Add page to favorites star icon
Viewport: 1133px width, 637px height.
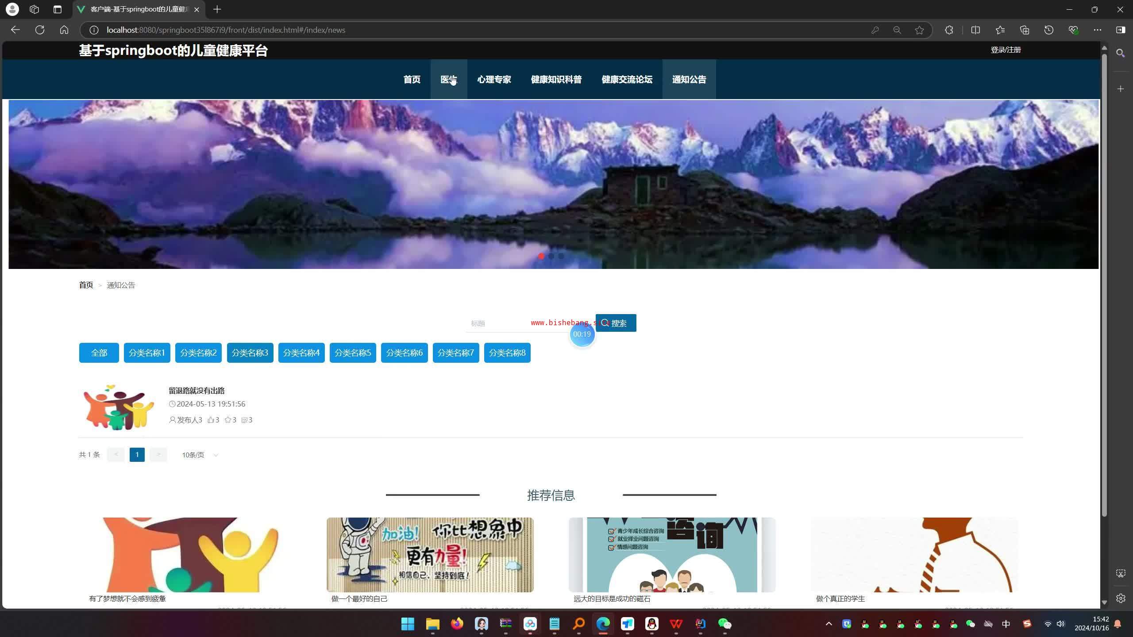click(919, 30)
